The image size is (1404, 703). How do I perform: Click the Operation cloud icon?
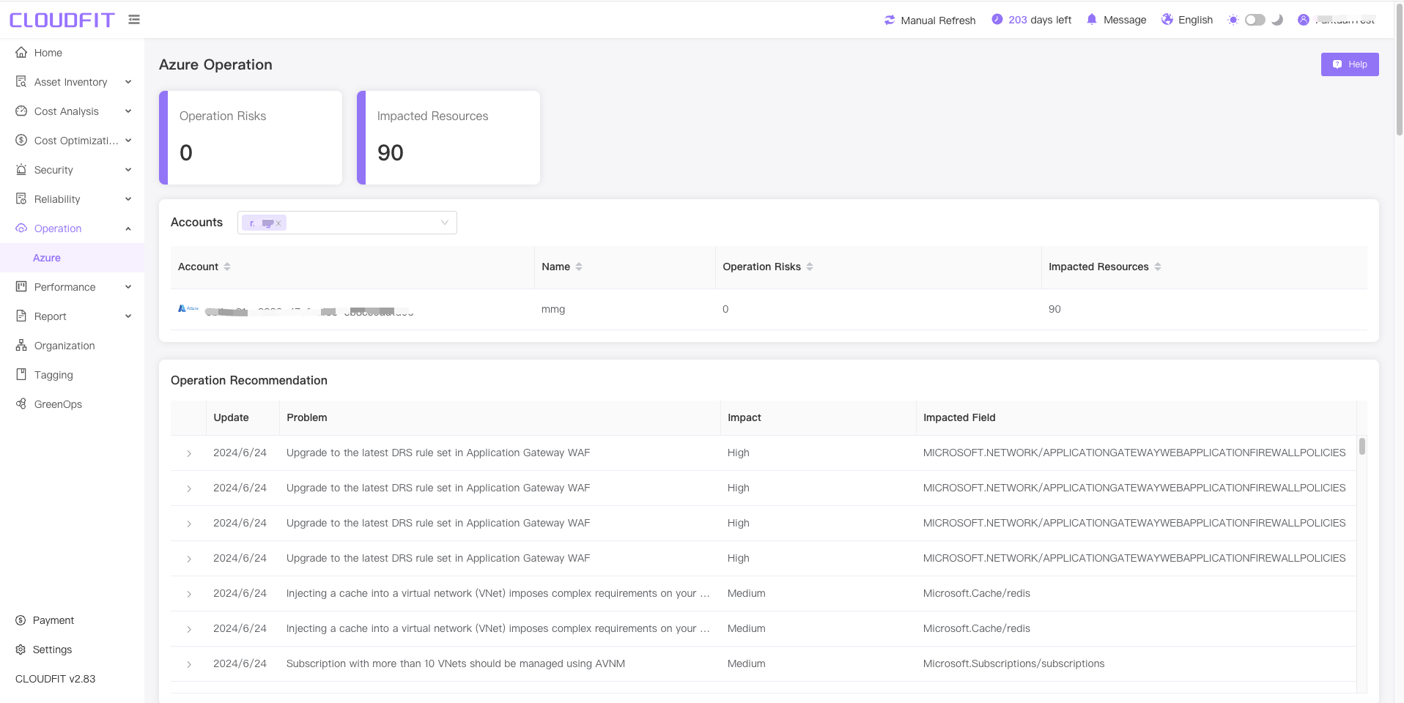point(21,228)
